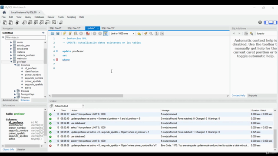Click the editor horizontal scrollbar thumb
Viewport: 278px width, 156px height.
[x=87, y=96]
